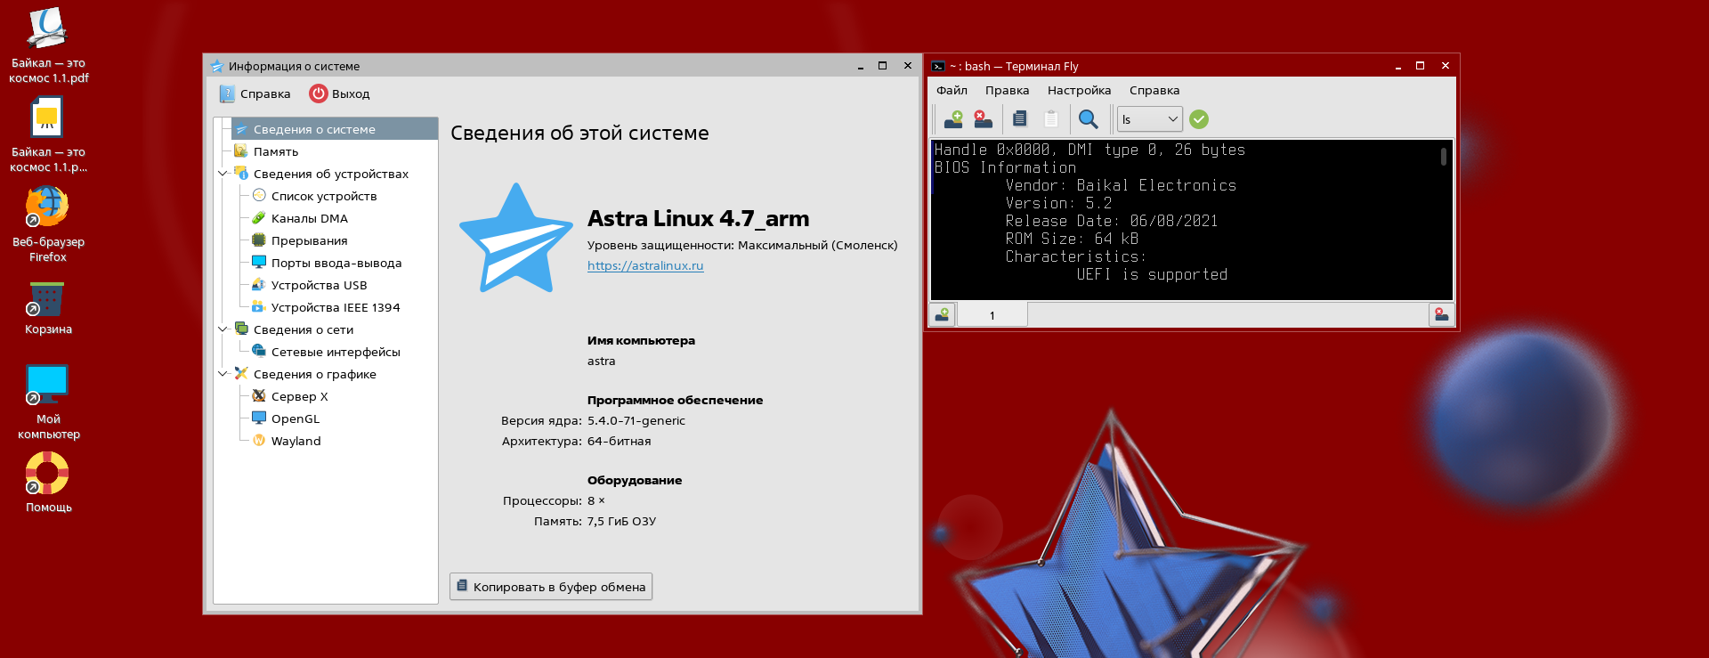Select Сведения о системе tree item
This screenshot has width=1709, height=658.
(x=335, y=129)
